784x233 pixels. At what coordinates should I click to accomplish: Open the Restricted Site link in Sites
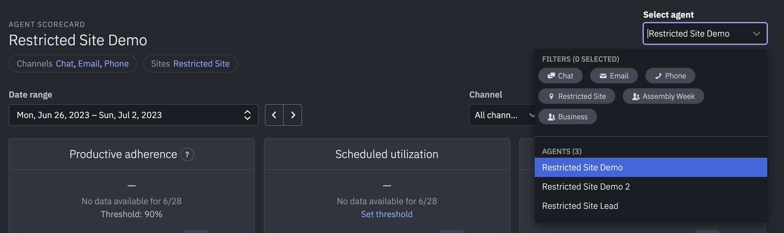point(201,64)
